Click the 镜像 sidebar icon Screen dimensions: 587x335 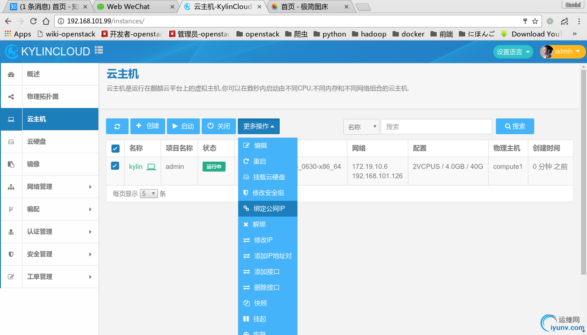[x=11, y=164]
